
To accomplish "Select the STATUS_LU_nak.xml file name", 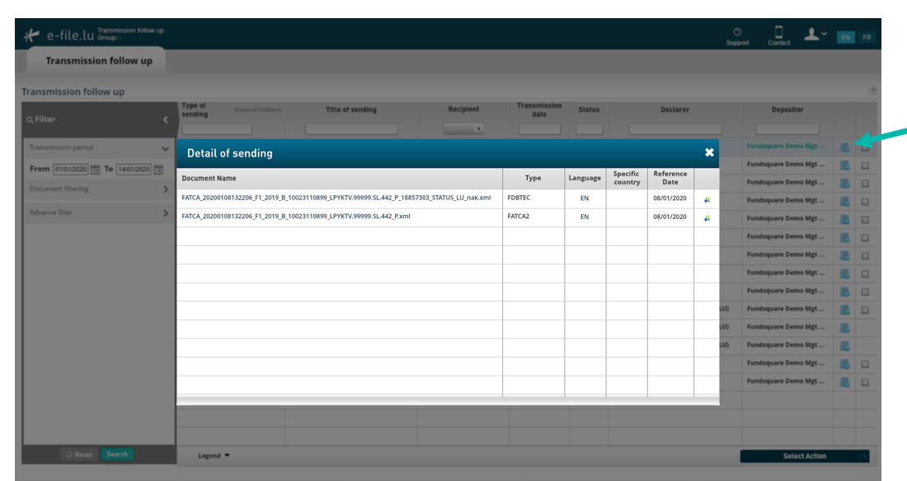I will click(336, 198).
